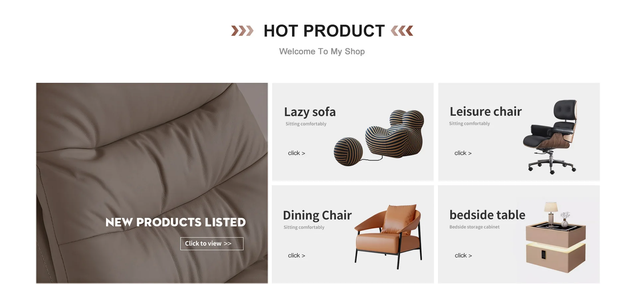This screenshot has width=638, height=284.
Task: Open the Lazy sofa title
Action: click(310, 112)
